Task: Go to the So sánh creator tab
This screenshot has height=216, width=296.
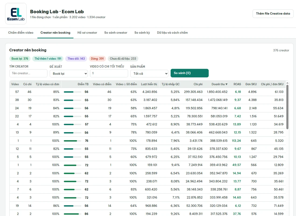Action: pos(116,33)
